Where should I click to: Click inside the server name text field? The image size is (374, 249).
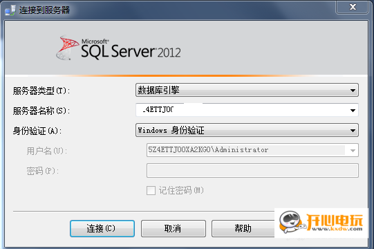click(x=241, y=110)
